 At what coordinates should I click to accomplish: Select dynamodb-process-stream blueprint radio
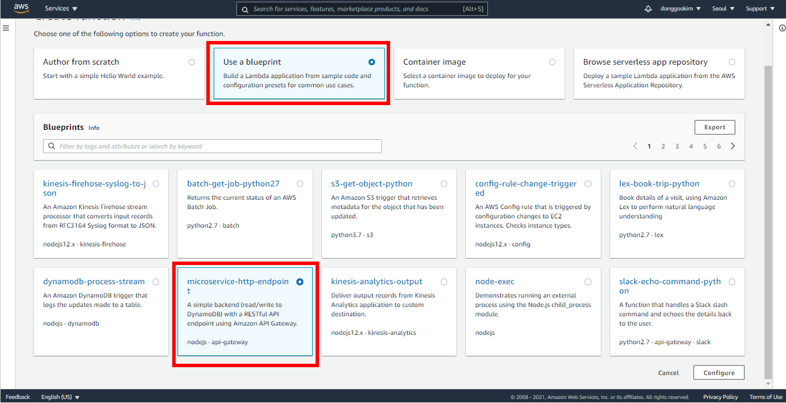point(156,282)
